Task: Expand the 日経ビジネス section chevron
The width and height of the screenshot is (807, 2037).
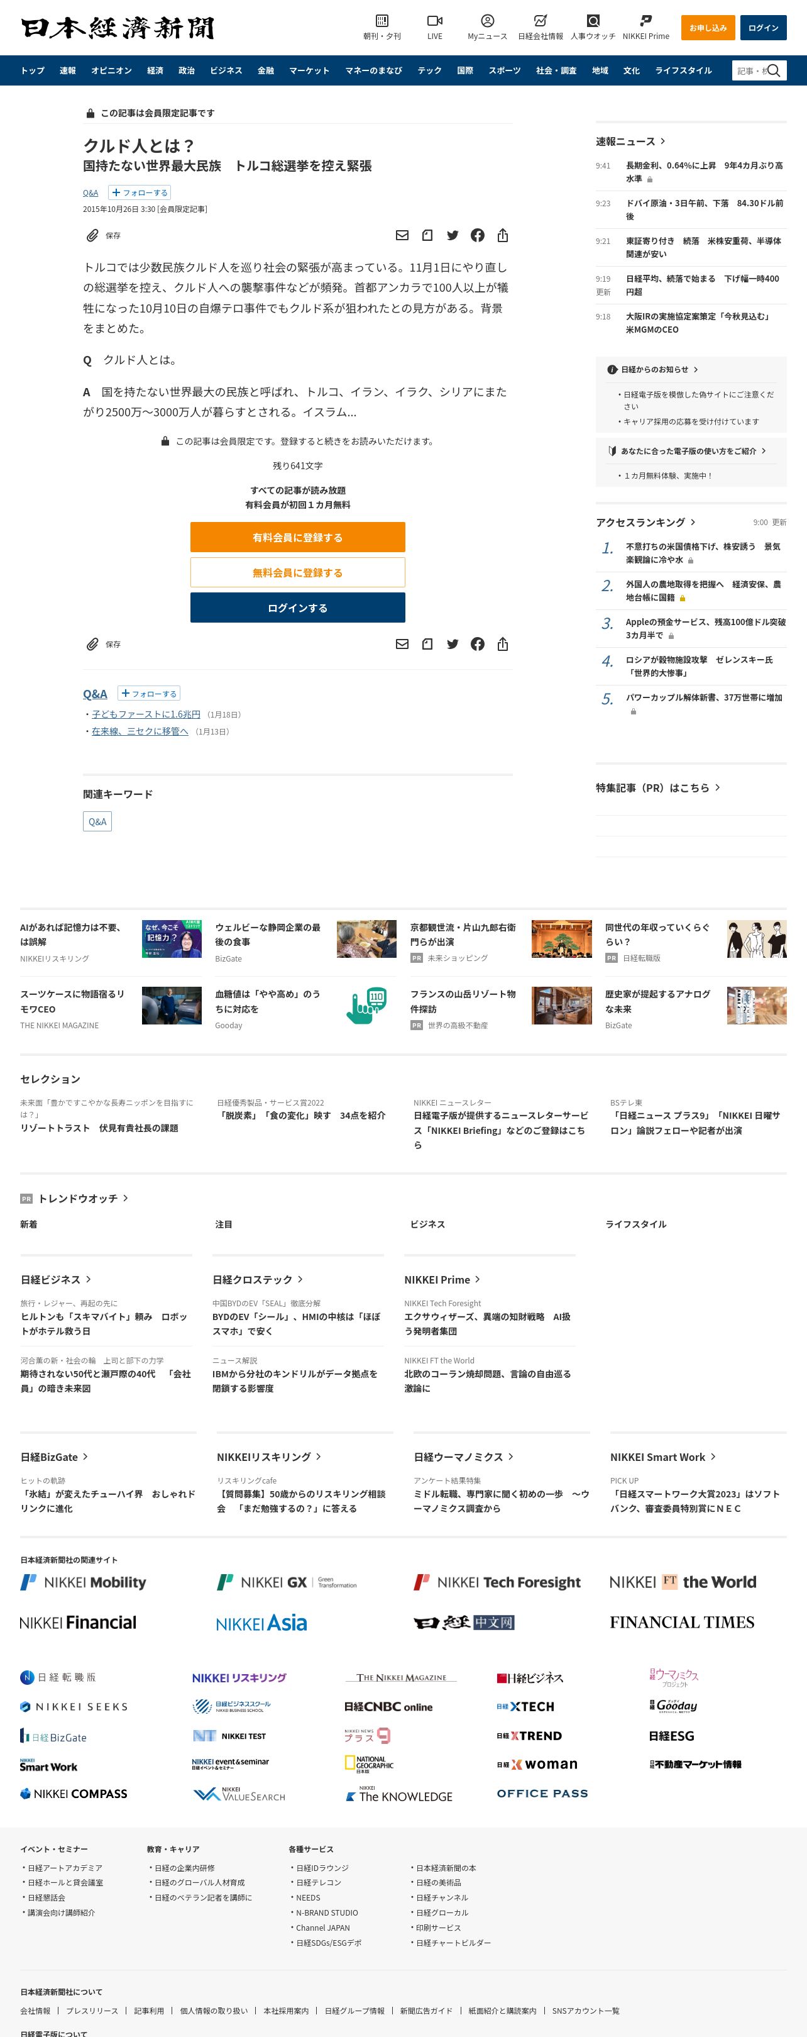Action: [x=89, y=1279]
